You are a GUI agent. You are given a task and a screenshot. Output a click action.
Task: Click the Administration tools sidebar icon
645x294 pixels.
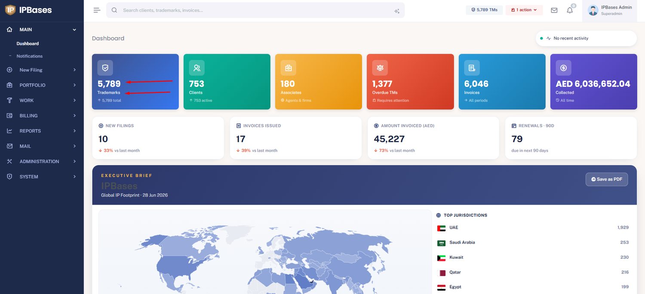9,162
